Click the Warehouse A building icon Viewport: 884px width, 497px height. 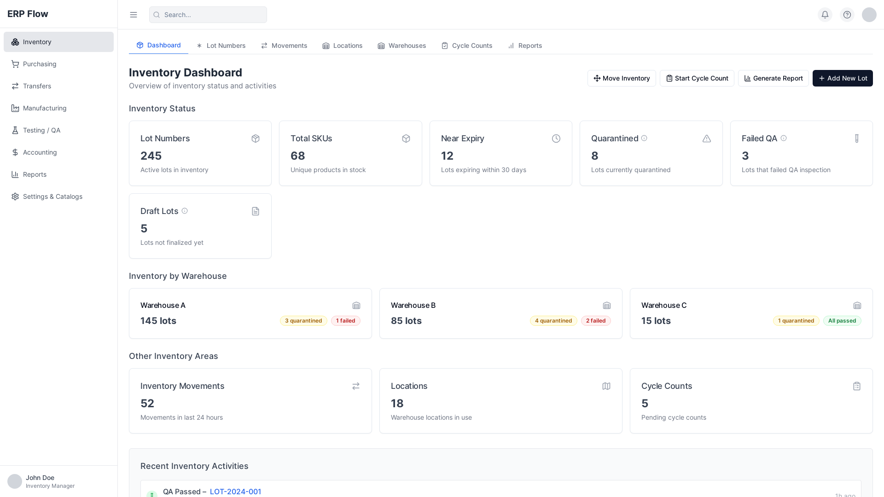356,306
